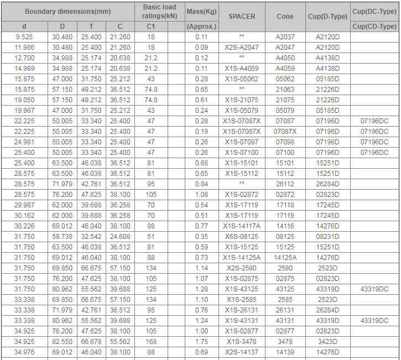The width and height of the screenshot is (401, 360).
Task: Open spacer X6S-08125 entry
Action: pyautogui.click(x=242, y=237)
